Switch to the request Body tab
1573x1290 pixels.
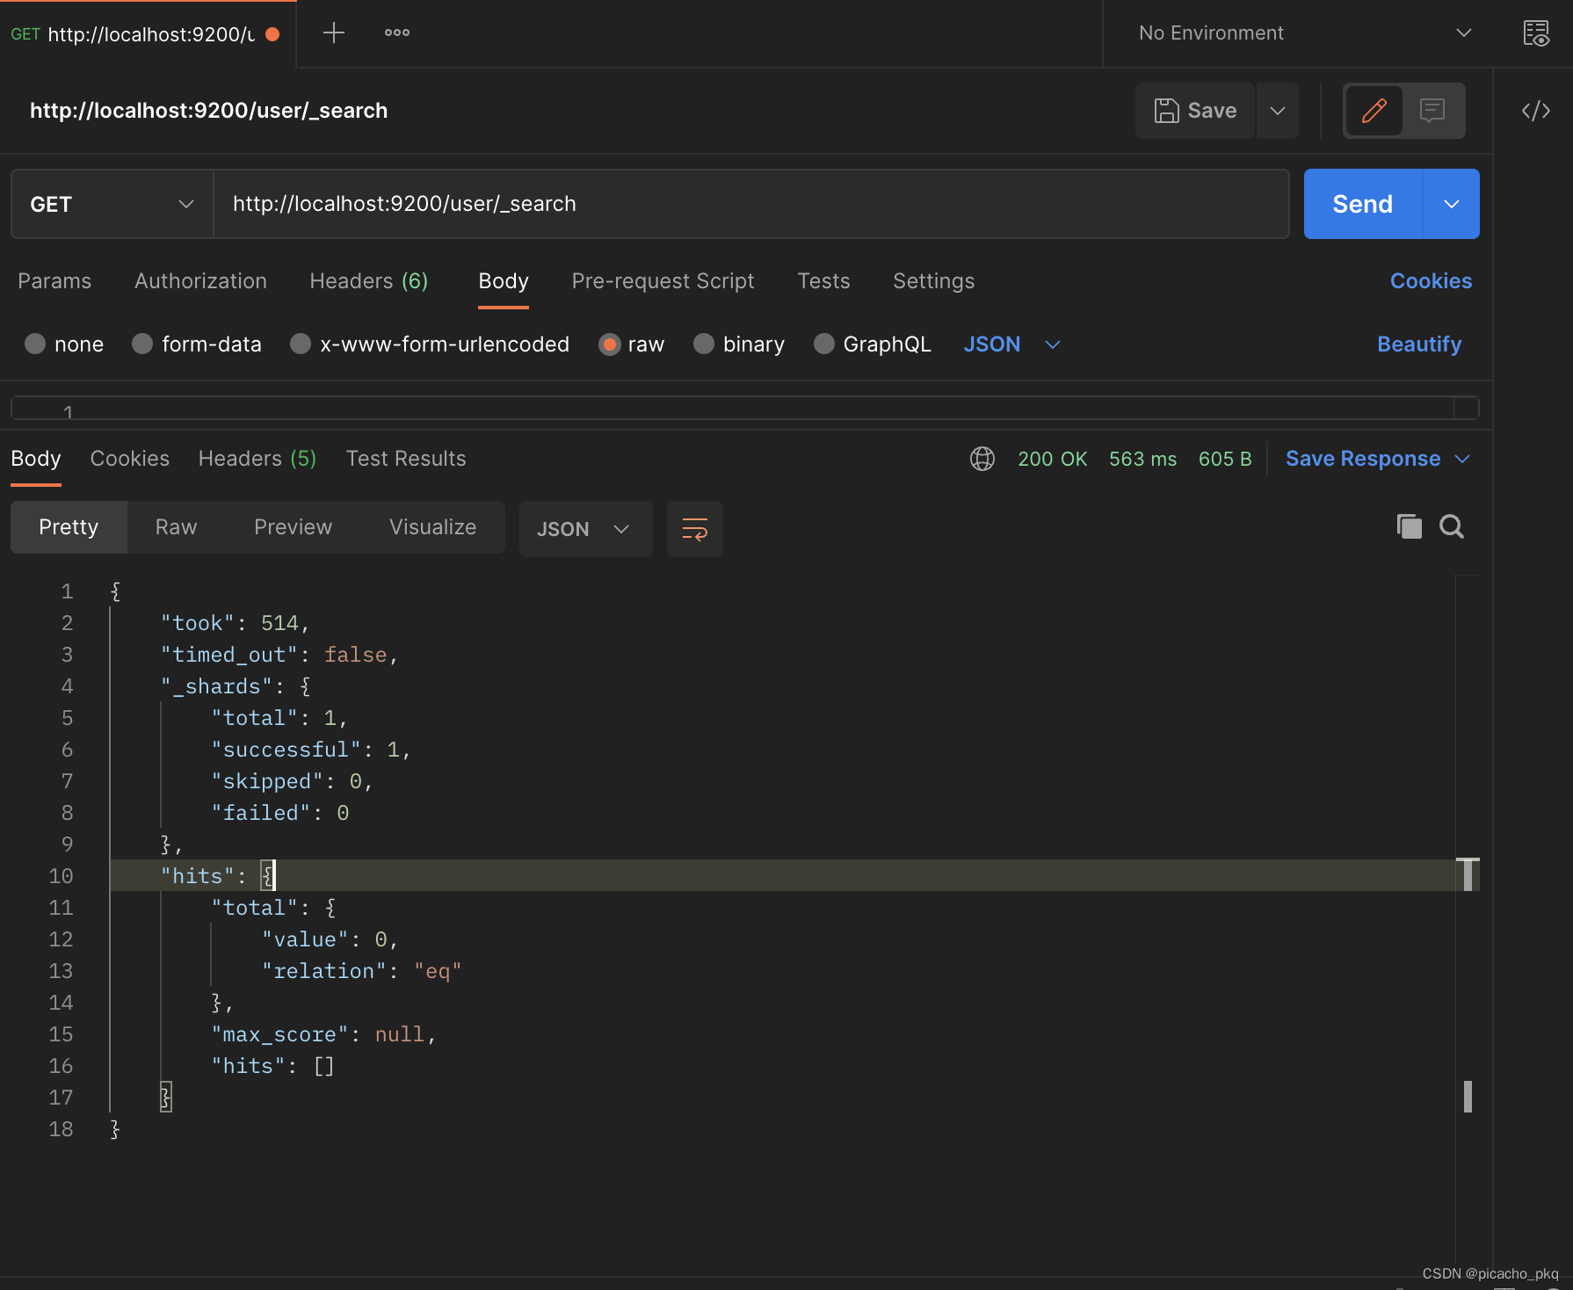coord(504,281)
